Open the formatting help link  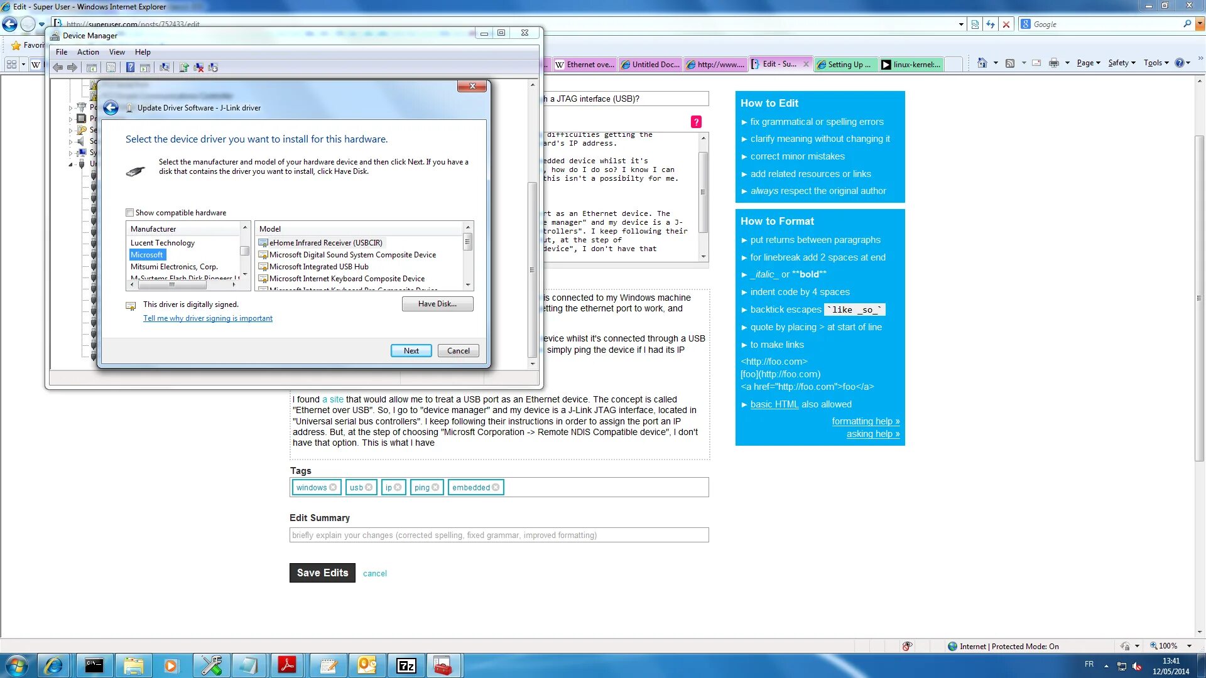click(866, 421)
